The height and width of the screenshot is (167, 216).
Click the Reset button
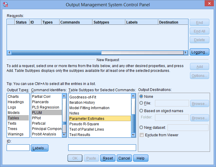108,158
